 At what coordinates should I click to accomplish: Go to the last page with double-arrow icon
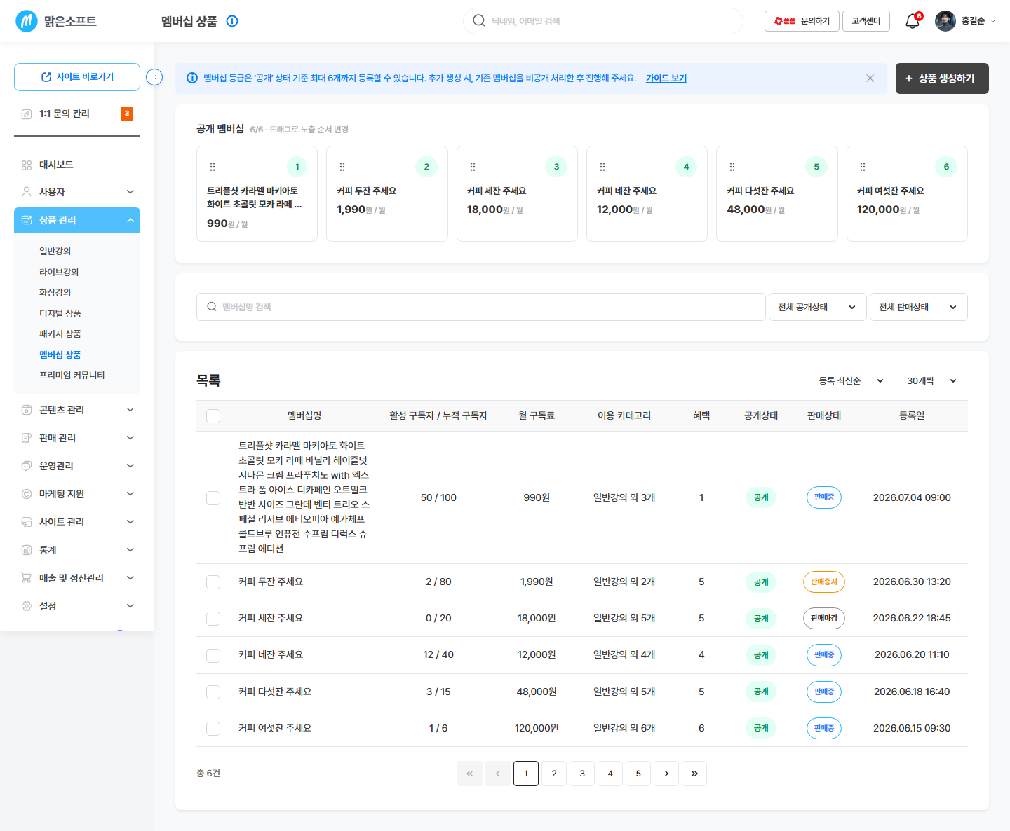(694, 774)
